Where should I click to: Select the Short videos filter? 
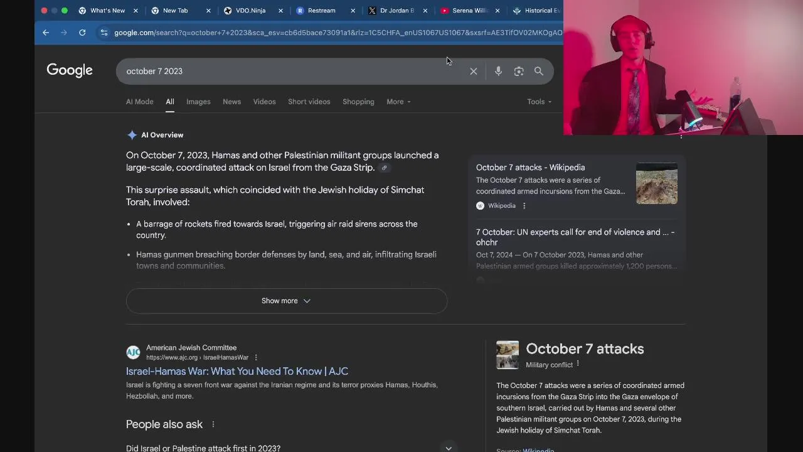click(309, 102)
